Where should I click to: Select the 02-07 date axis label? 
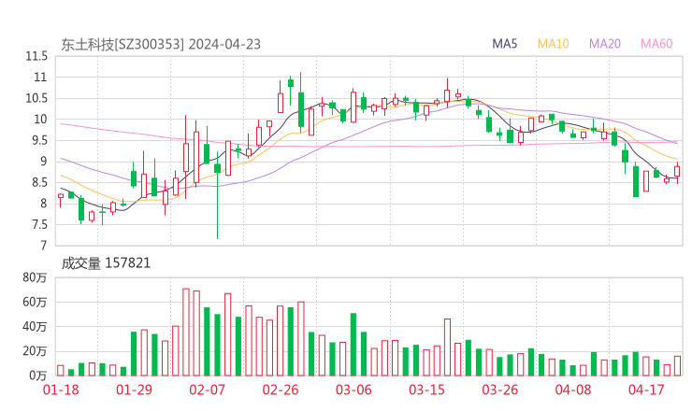coord(207,390)
